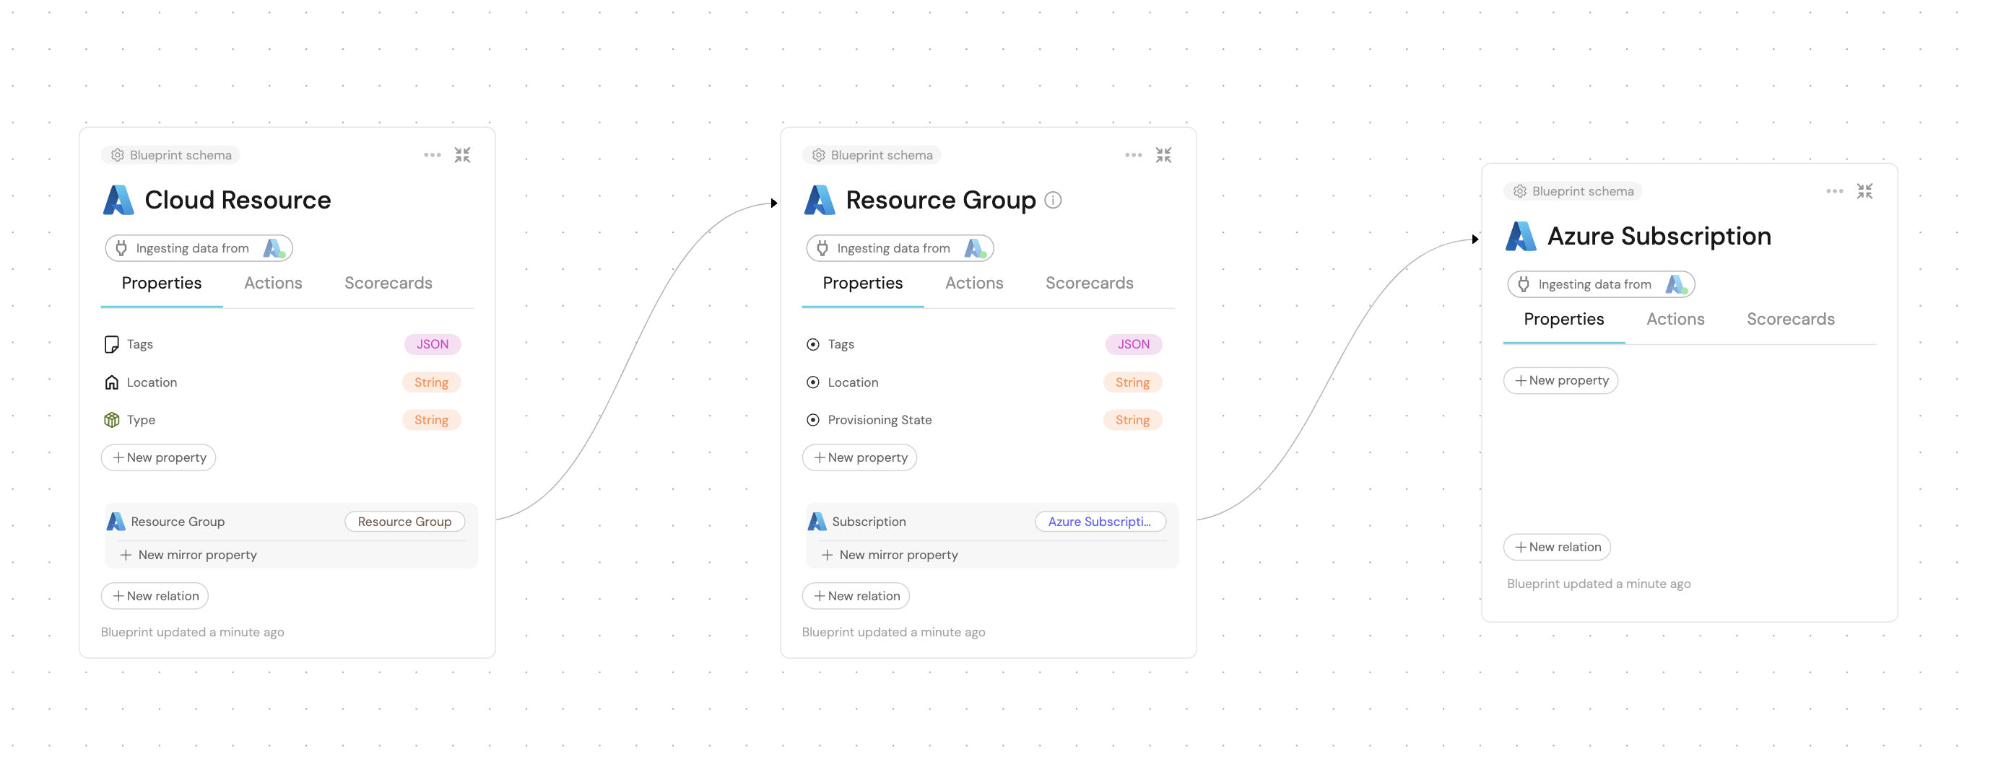The width and height of the screenshot is (1993, 772).
Task: Click the pink JSON badge on Tags
Action: tap(433, 344)
